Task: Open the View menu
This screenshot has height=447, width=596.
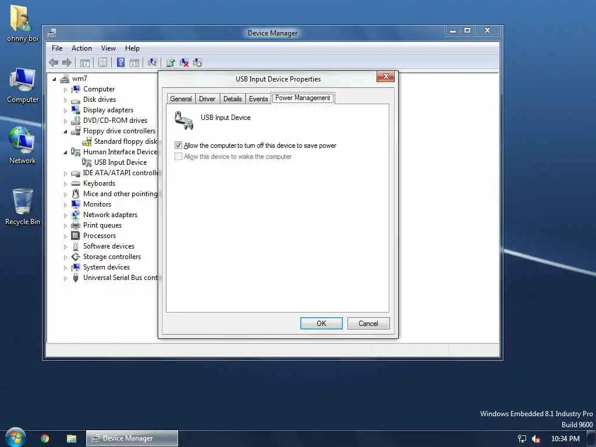Action: [108, 48]
